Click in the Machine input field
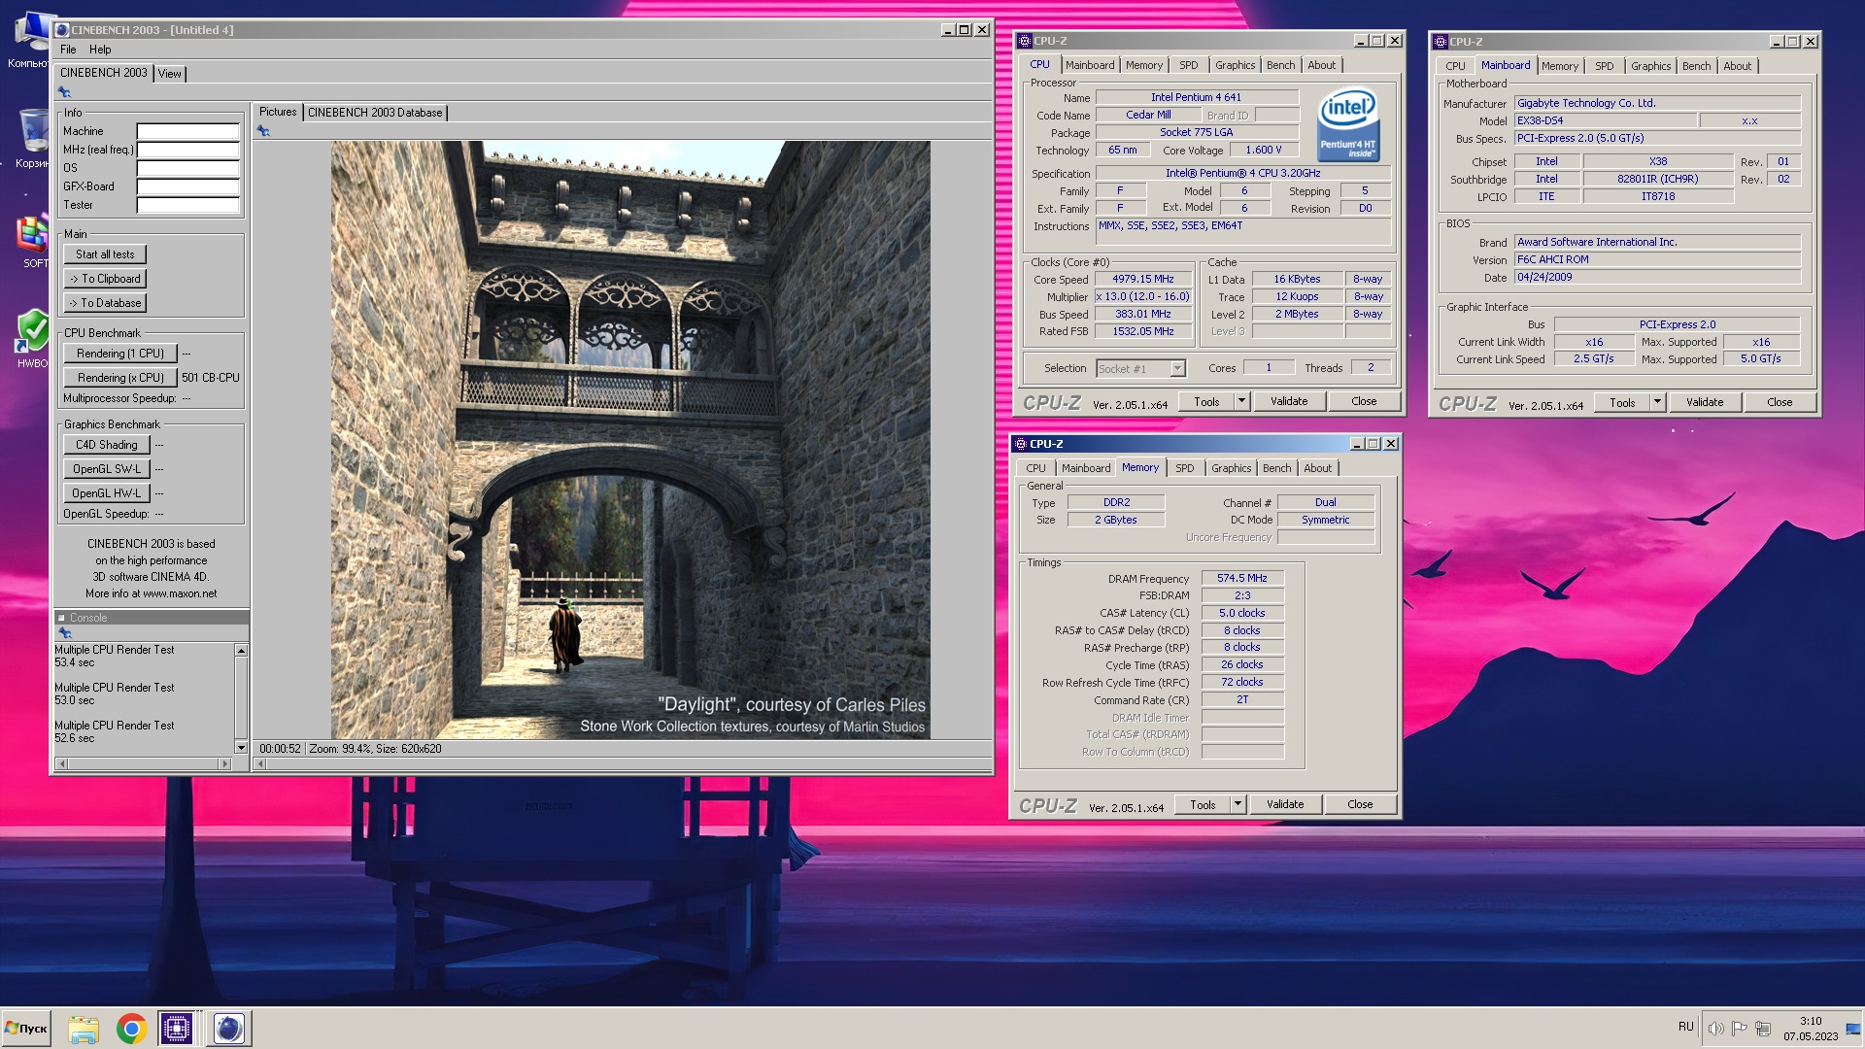The width and height of the screenshot is (1865, 1049). (x=187, y=131)
